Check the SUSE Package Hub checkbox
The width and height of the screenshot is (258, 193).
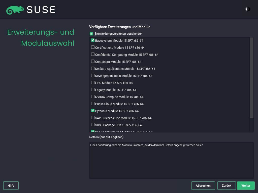pos(93,125)
